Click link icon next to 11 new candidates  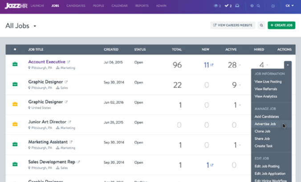click(212, 65)
